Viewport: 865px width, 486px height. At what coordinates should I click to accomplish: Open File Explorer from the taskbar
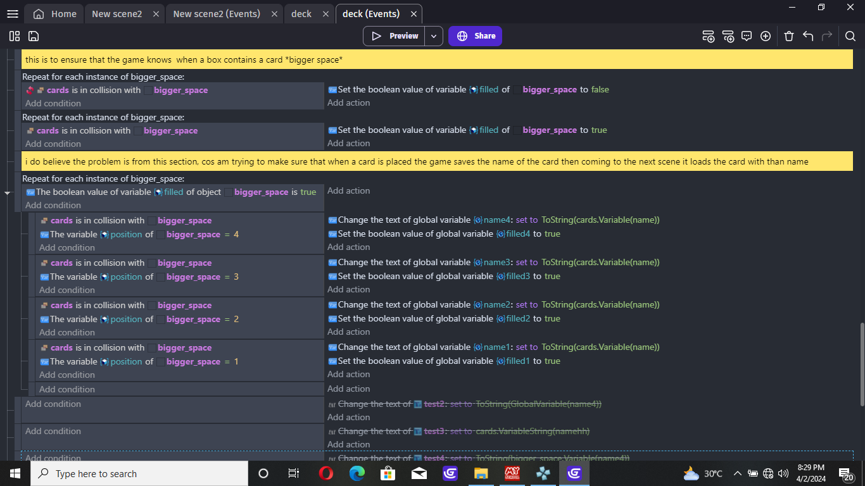pos(481,473)
